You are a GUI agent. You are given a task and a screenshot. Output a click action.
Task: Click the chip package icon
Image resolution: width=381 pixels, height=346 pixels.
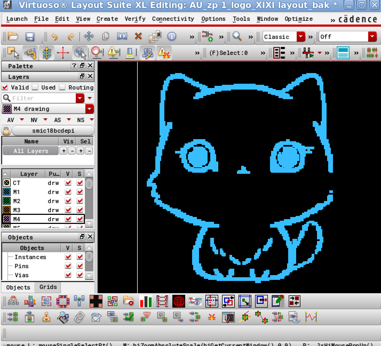pos(63,301)
